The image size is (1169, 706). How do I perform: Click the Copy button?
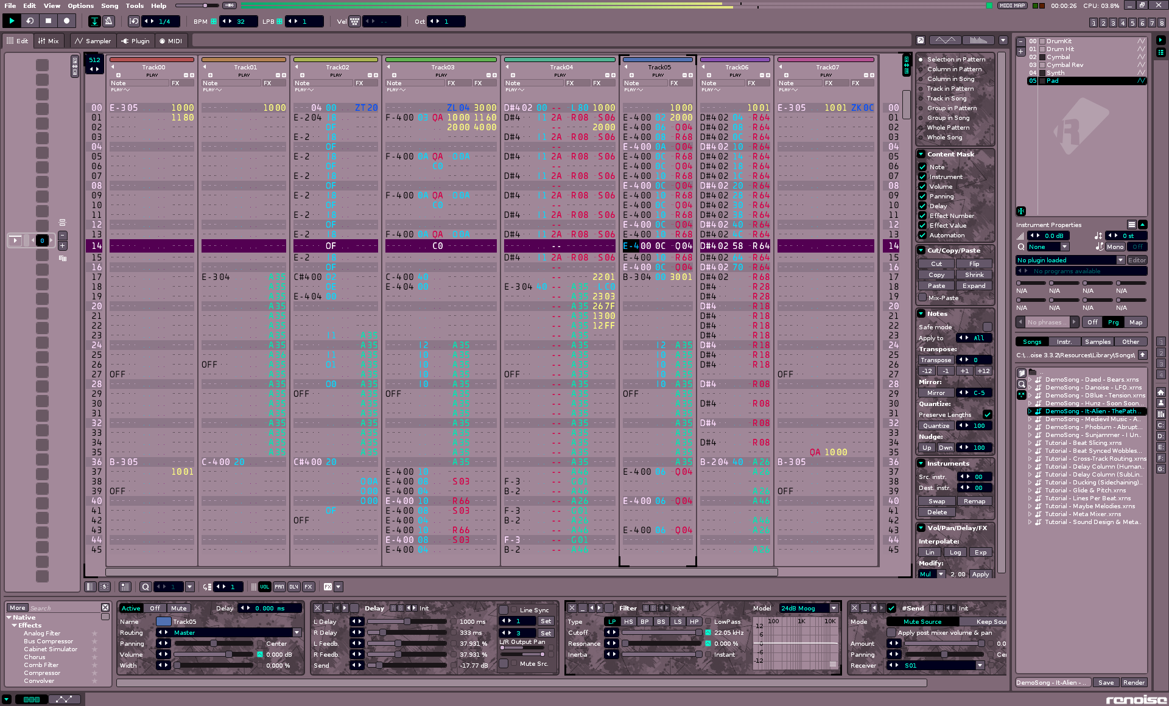(x=936, y=274)
